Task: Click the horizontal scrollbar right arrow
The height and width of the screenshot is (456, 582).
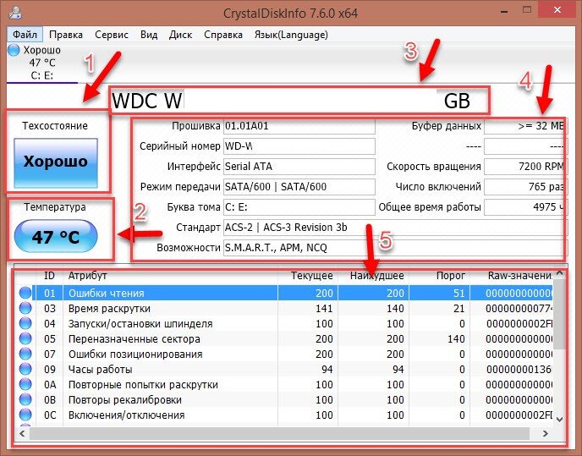Action: [x=546, y=433]
